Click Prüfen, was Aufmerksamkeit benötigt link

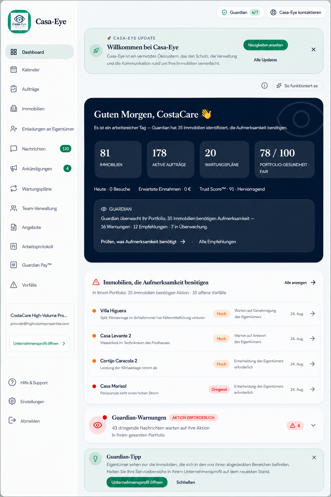(143, 242)
